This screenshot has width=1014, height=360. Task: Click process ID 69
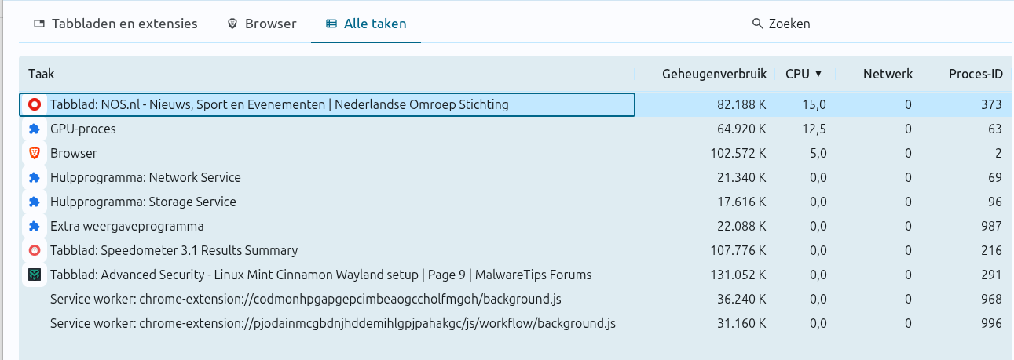pos(995,177)
